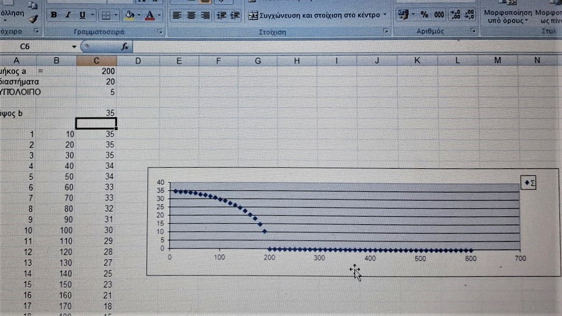
Task: Apply percent style to cell
Action: tap(424, 15)
